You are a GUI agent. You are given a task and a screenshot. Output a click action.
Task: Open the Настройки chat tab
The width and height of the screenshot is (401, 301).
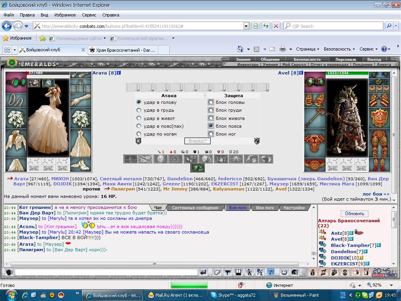(x=294, y=208)
